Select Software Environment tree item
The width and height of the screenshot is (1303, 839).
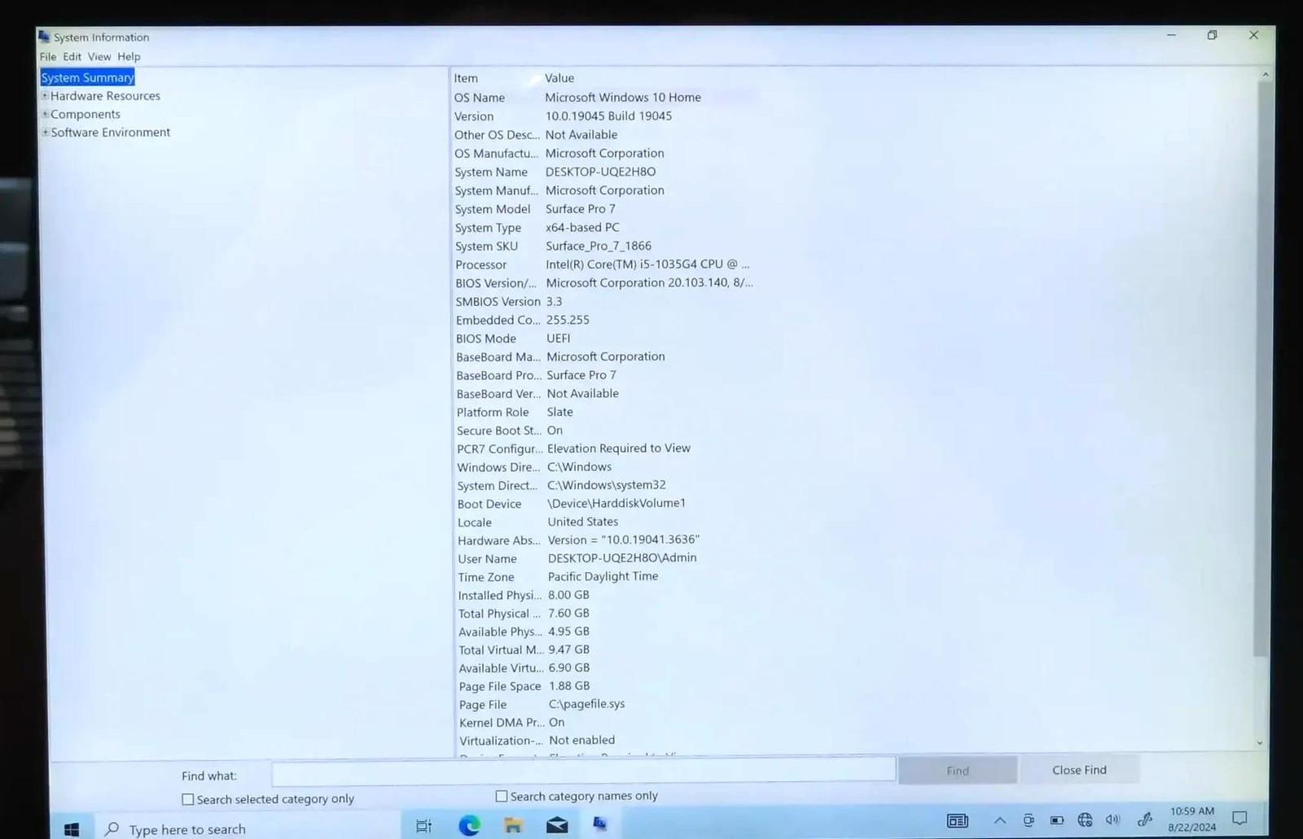tap(111, 132)
